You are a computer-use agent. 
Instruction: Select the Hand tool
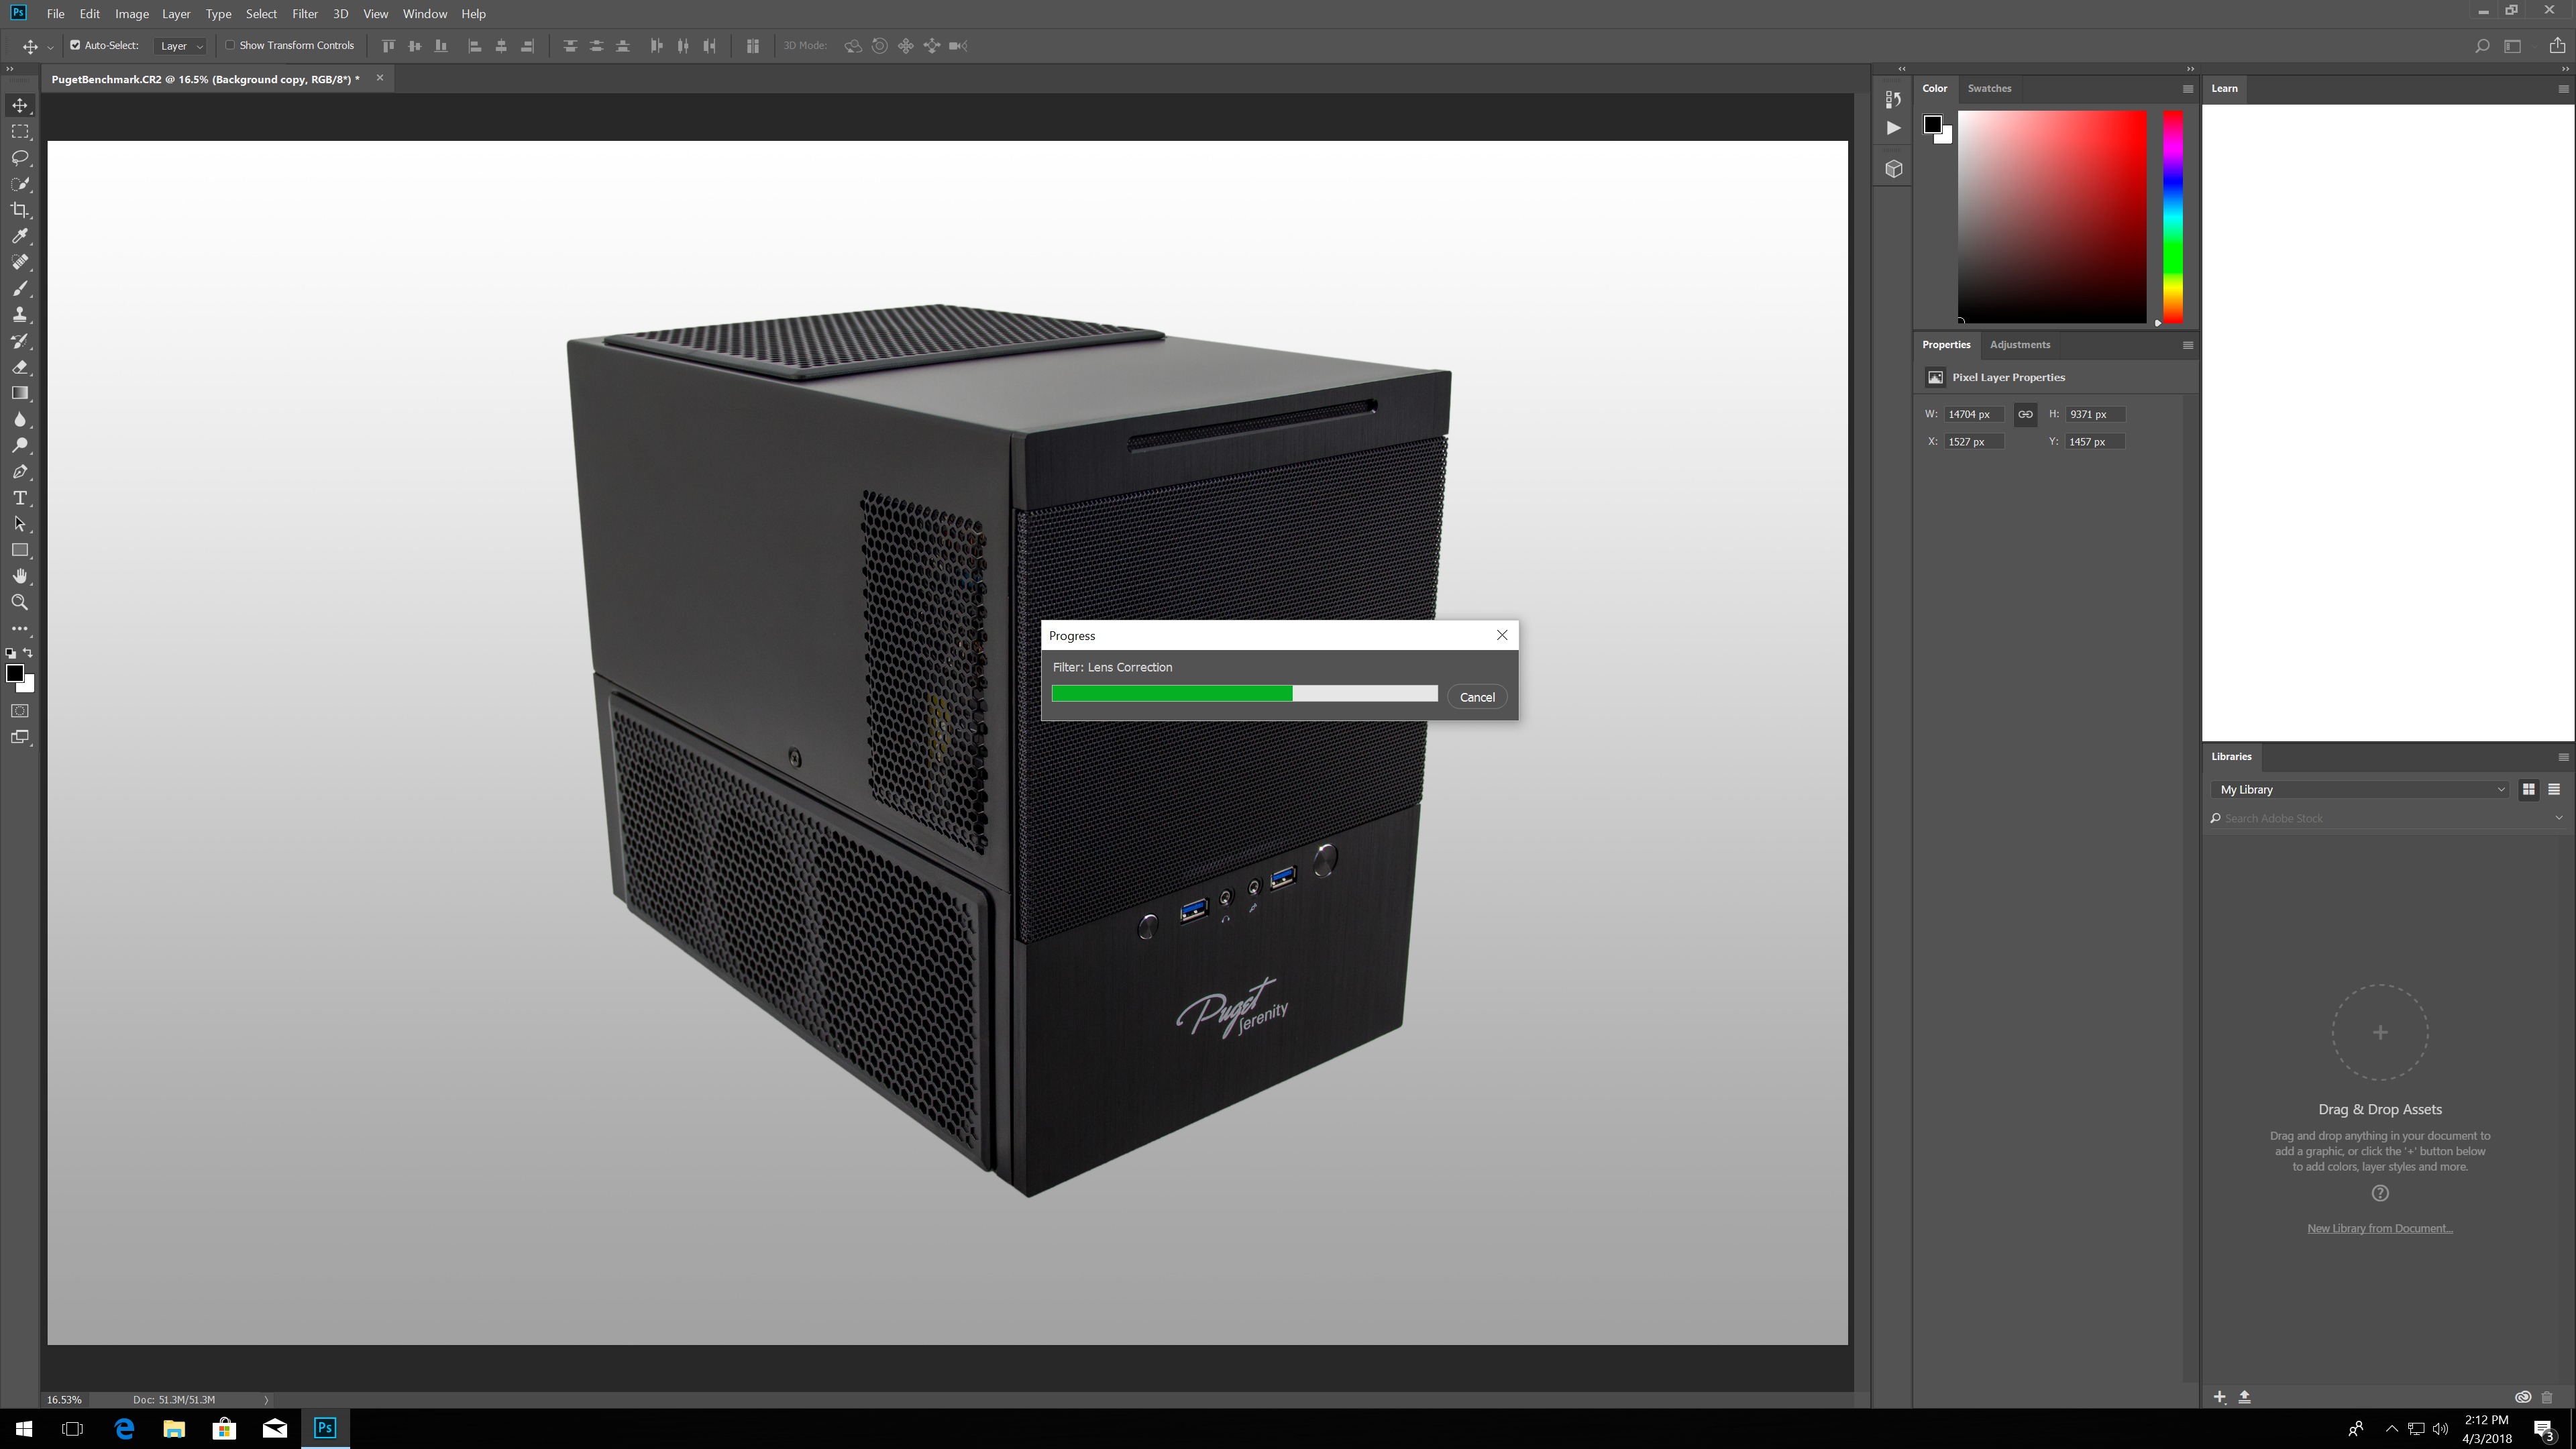point(20,576)
